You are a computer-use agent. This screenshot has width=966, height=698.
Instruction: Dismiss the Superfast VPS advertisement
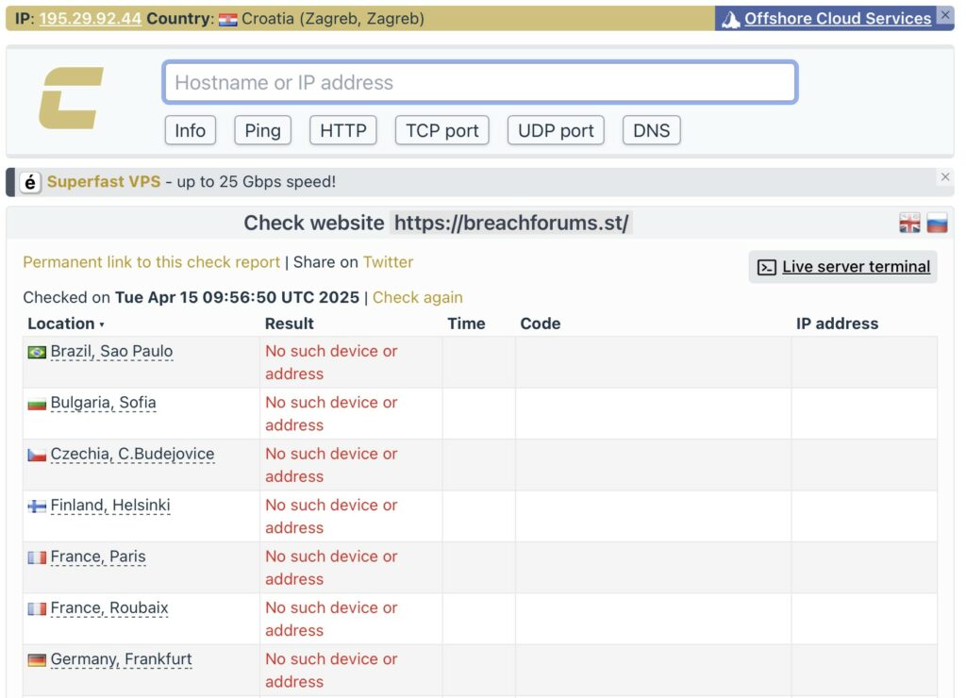pos(945,177)
